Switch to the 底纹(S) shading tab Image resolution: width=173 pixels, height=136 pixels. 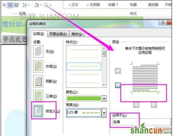(77, 34)
